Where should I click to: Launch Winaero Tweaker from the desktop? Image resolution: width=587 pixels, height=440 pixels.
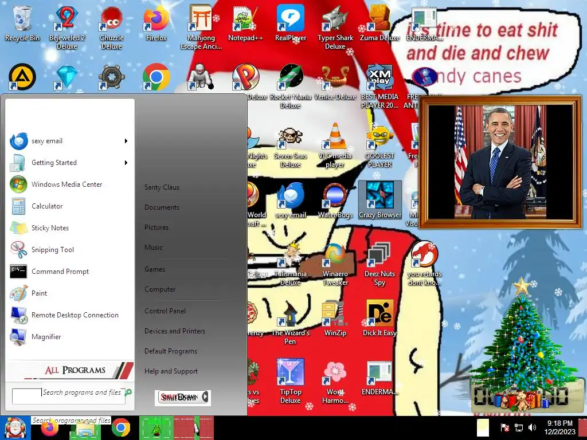pyautogui.click(x=335, y=264)
